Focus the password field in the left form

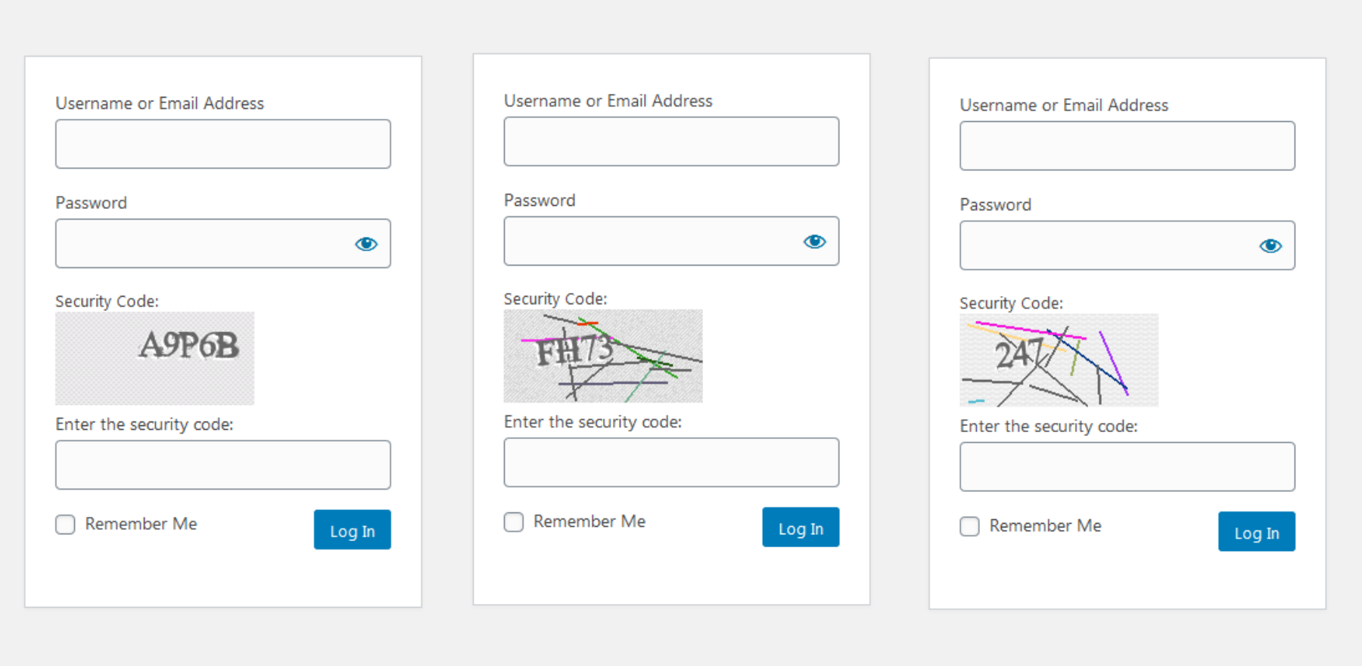point(200,244)
